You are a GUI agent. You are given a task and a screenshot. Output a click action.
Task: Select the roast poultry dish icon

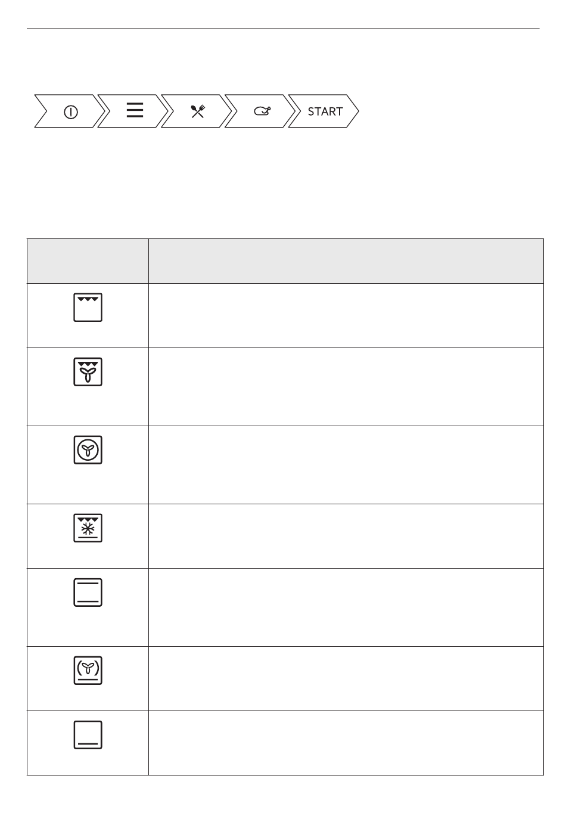[x=262, y=111]
